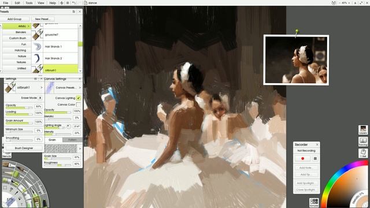Open the Edit menu
This screenshot has height=208, width=370.
(x=17, y=3)
